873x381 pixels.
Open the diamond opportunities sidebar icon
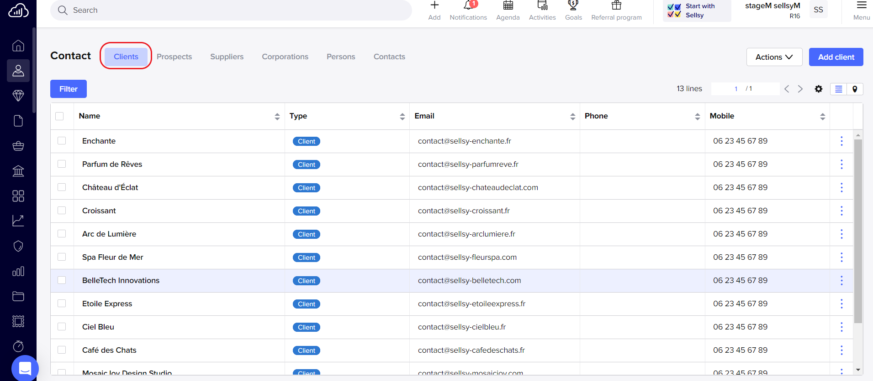point(18,96)
